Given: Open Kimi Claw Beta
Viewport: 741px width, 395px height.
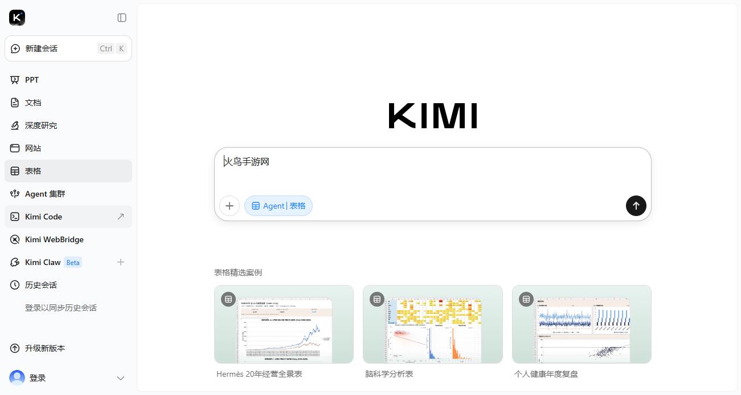Looking at the screenshot, I should pyautogui.click(x=68, y=262).
